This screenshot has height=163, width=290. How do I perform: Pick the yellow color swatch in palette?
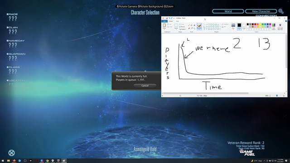[260, 24]
